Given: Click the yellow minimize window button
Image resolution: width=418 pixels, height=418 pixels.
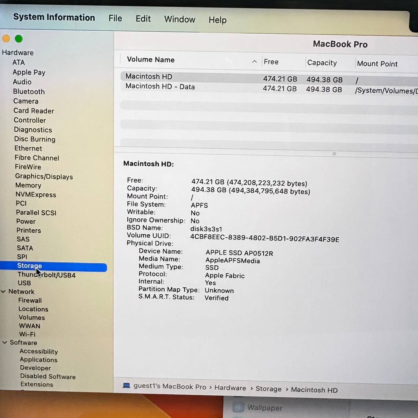Looking at the screenshot, I should tap(6, 38).
